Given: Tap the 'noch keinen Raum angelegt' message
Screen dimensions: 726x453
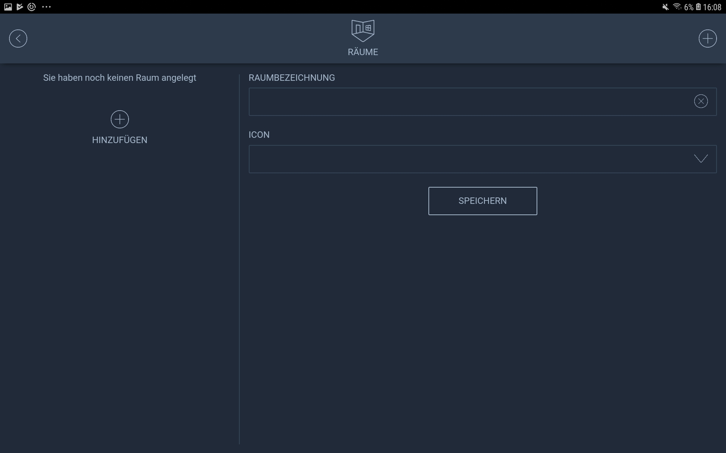Looking at the screenshot, I should tap(119, 78).
